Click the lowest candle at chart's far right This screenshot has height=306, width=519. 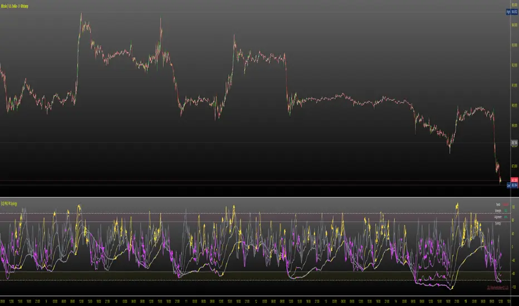(x=501, y=180)
